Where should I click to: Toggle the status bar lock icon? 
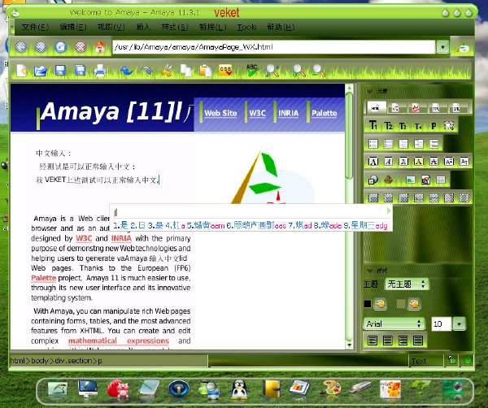[x=452, y=360]
